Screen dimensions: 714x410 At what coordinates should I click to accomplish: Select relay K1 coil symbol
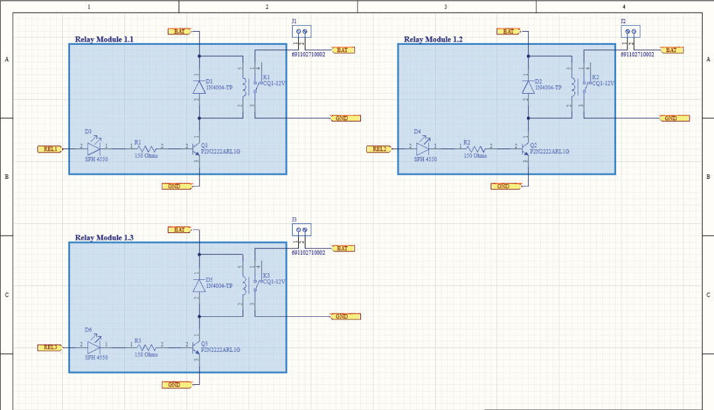[x=245, y=86]
